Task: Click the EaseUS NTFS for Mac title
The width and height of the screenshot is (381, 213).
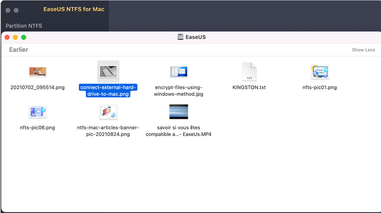Action: pos(74,9)
